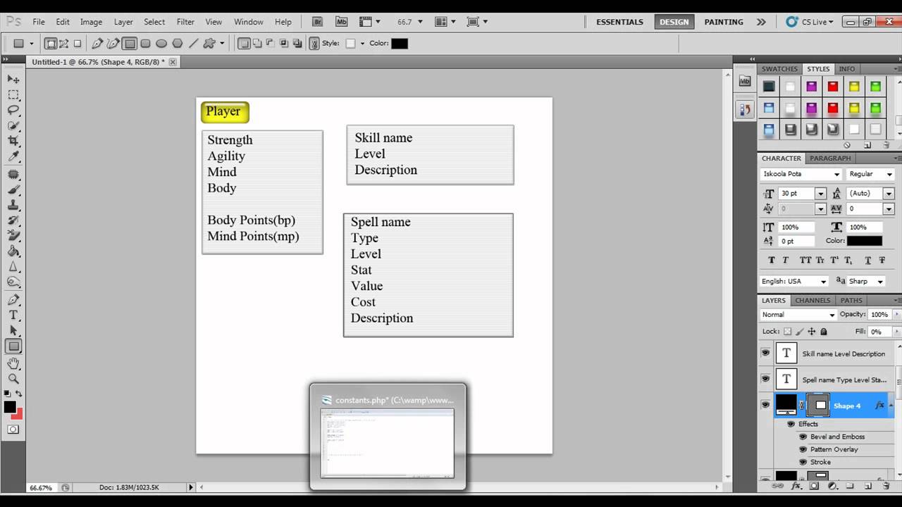Click the shape Color swatch in options bar
Viewport: 902px width, 507px height.
[x=400, y=44]
